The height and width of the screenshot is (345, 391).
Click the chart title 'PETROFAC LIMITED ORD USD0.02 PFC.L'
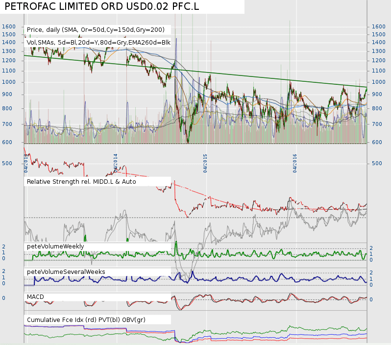pyautogui.click(x=102, y=6)
